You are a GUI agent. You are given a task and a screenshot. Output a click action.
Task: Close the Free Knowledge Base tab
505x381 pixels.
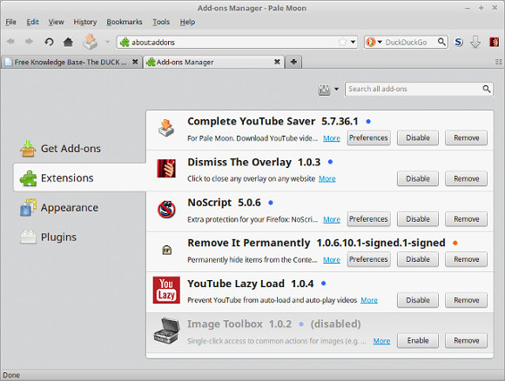point(135,62)
